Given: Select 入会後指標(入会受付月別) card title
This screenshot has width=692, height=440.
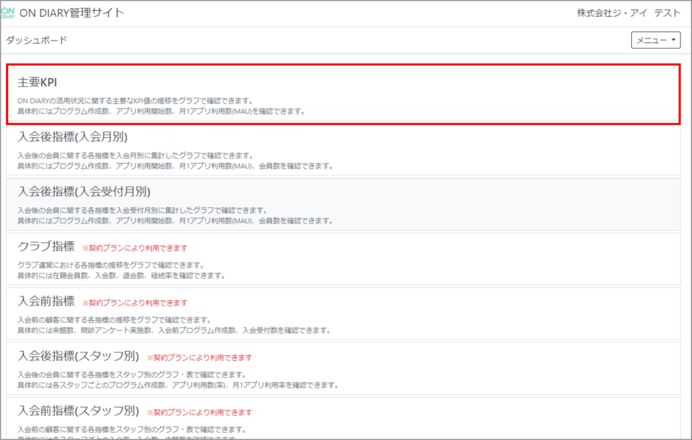Looking at the screenshot, I should (84, 192).
